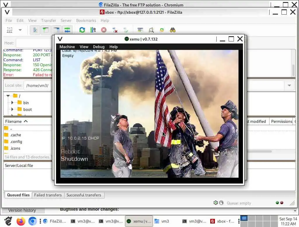Switch to the xbox FileZilla taskbar entry

point(223,221)
